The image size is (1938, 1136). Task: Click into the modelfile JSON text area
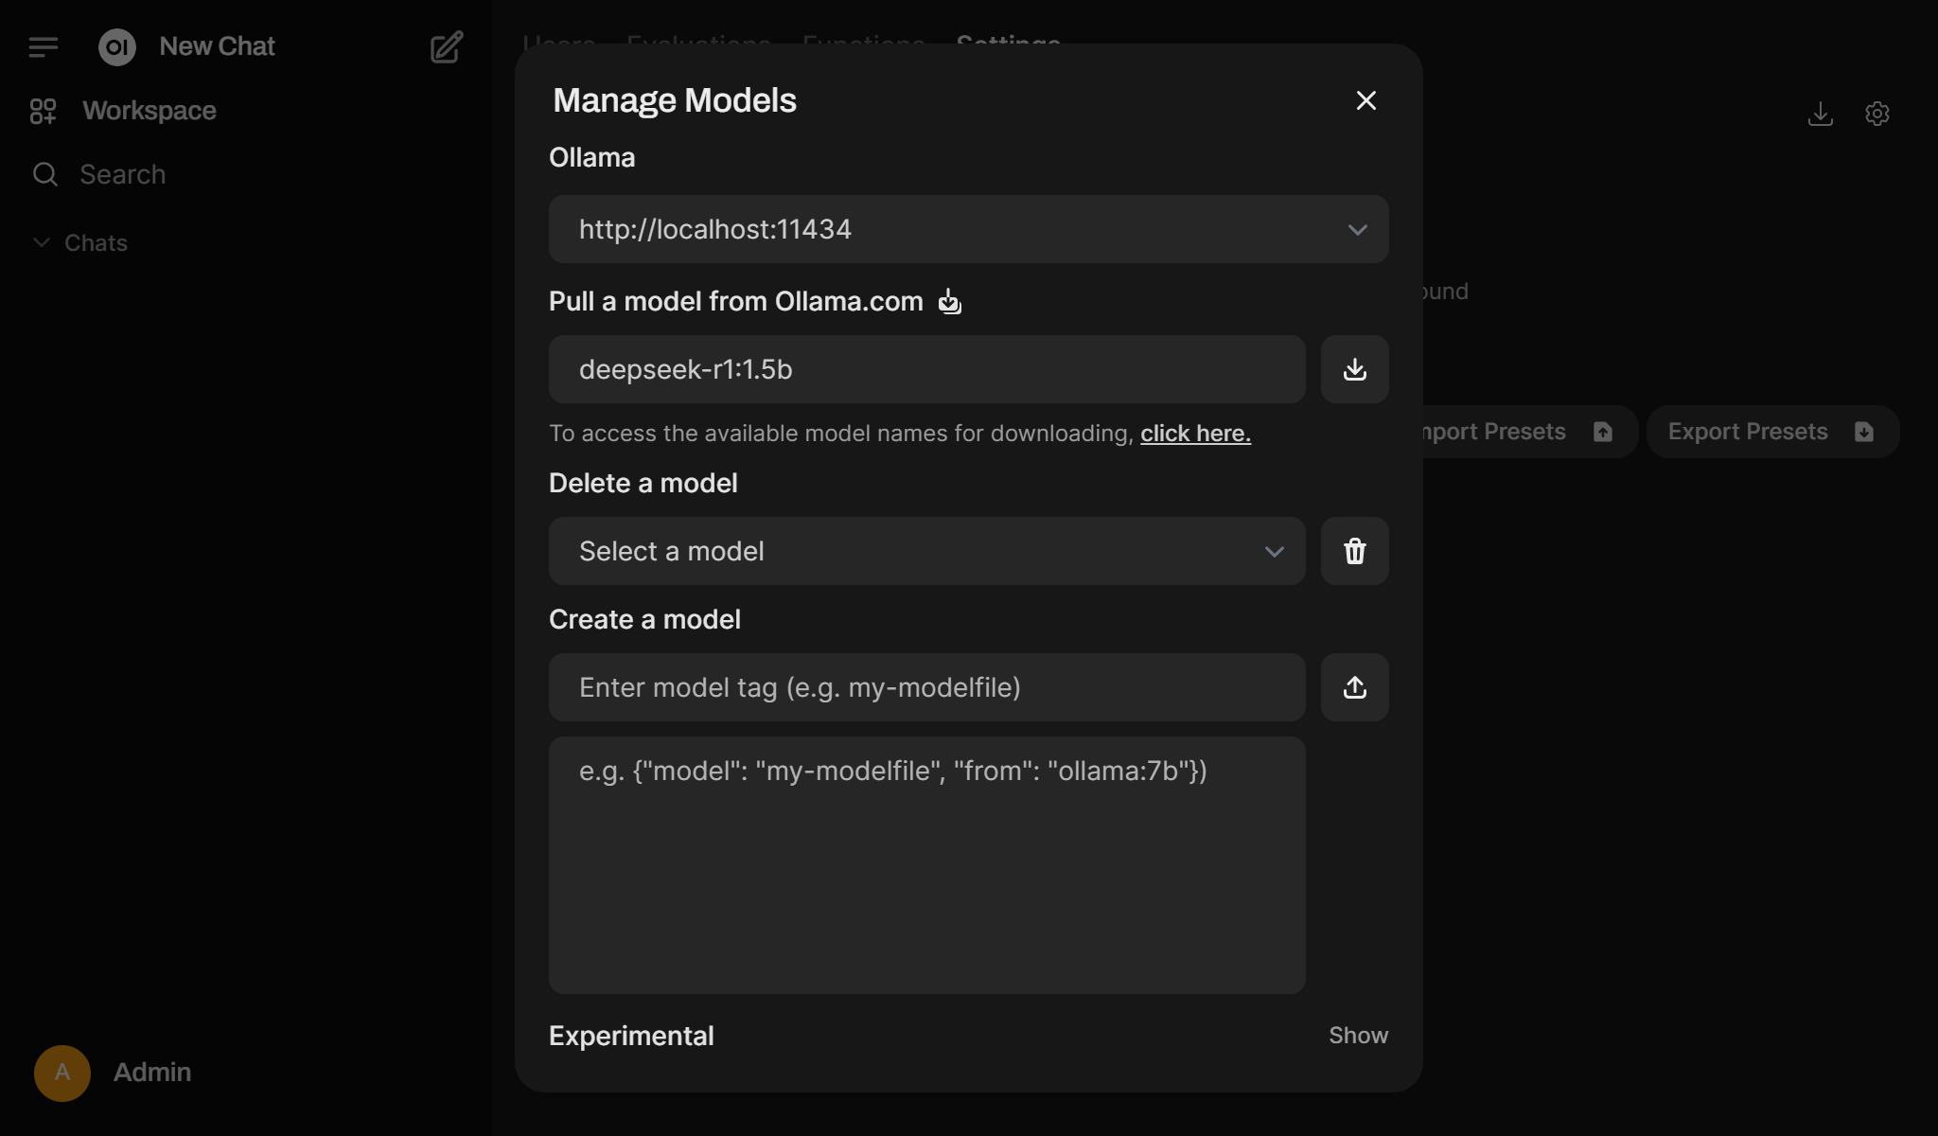(926, 865)
